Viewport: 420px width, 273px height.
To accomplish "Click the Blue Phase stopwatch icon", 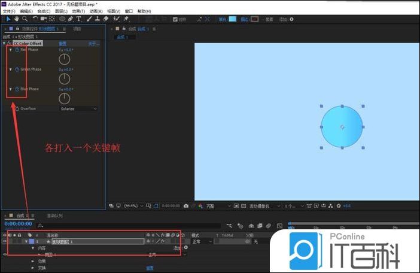I will (17, 89).
